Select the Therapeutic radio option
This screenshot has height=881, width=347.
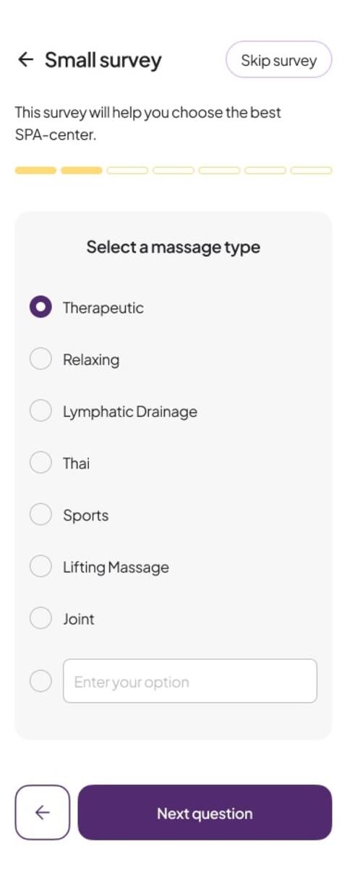pos(40,307)
